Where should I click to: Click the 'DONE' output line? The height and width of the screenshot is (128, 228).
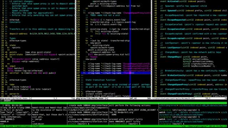click(x=114, y=114)
